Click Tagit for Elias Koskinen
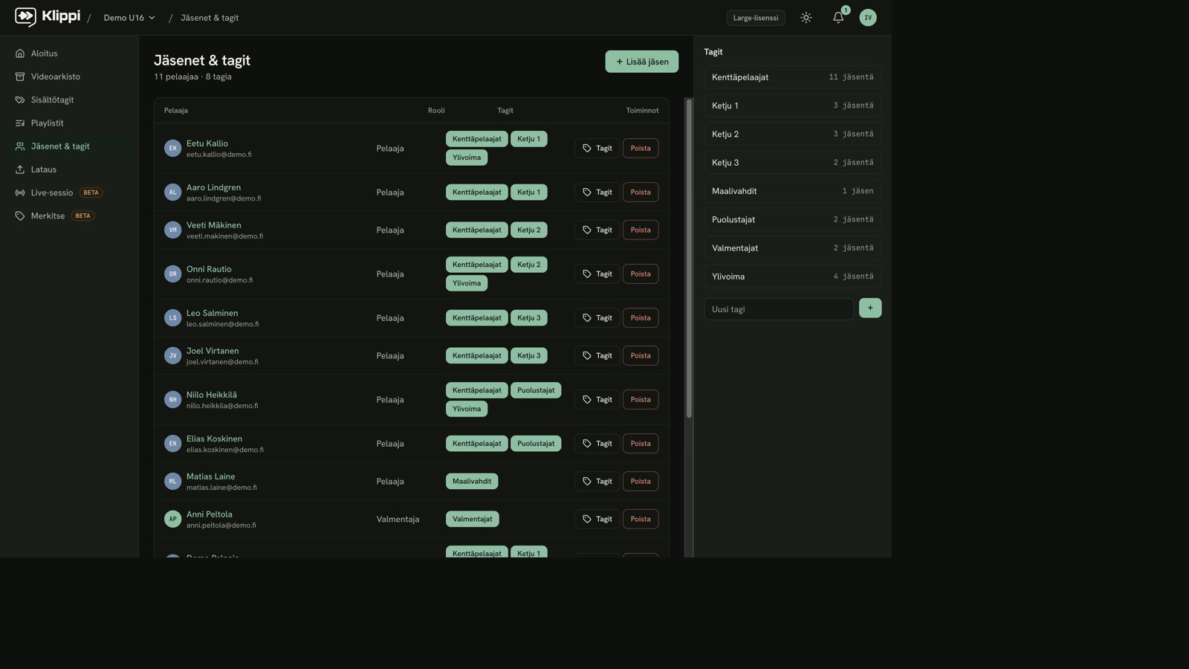Viewport: 1189px width, 669px height. (597, 443)
